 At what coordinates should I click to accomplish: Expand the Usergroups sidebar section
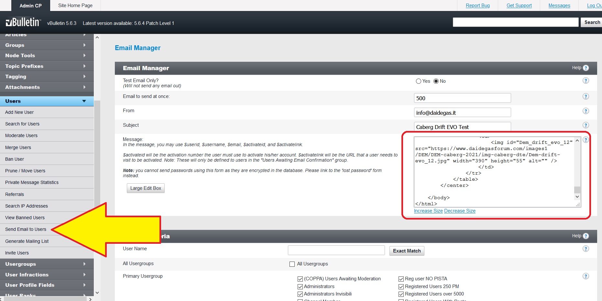click(x=47, y=264)
